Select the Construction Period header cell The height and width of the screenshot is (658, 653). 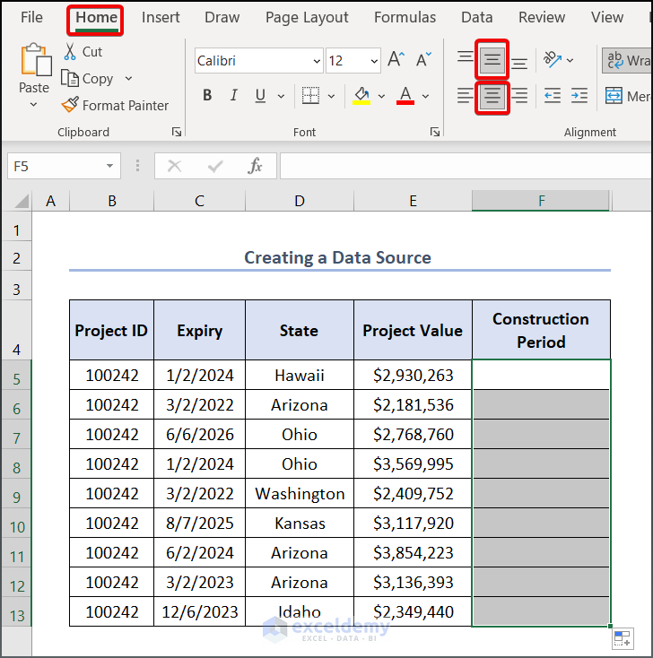point(541,330)
